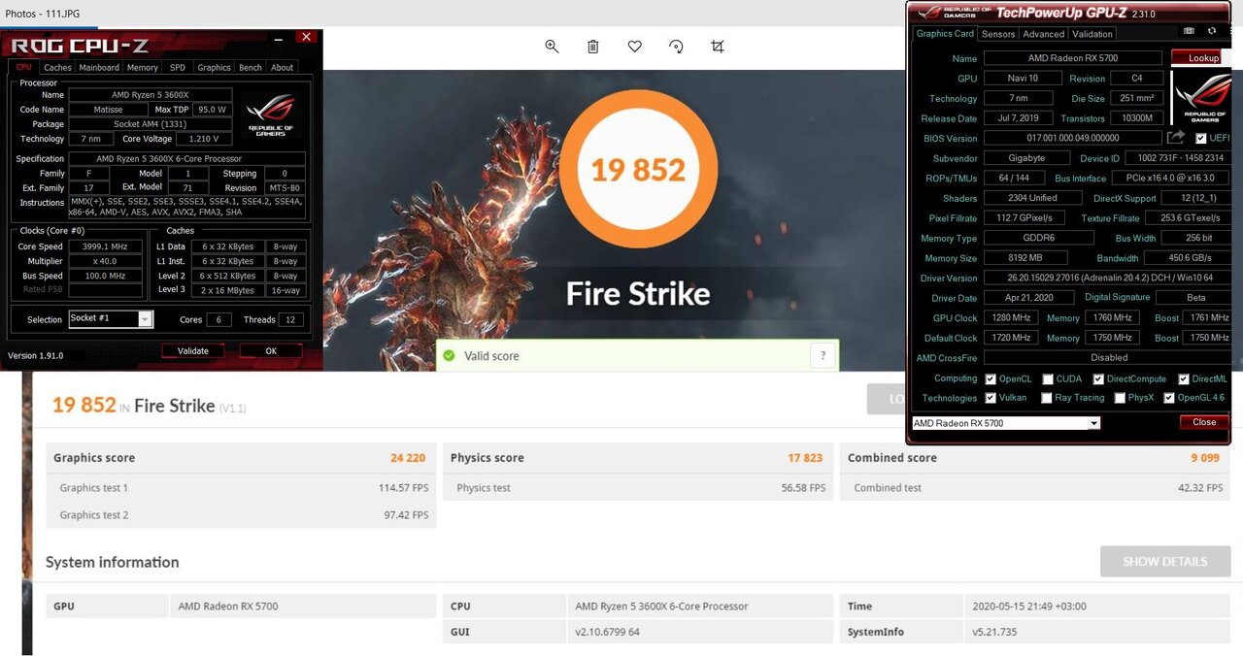Image resolution: width=1243 pixels, height=656 pixels.
Task: Click the Core Speed value 3999.1 MHz
Action: point(105,246)
